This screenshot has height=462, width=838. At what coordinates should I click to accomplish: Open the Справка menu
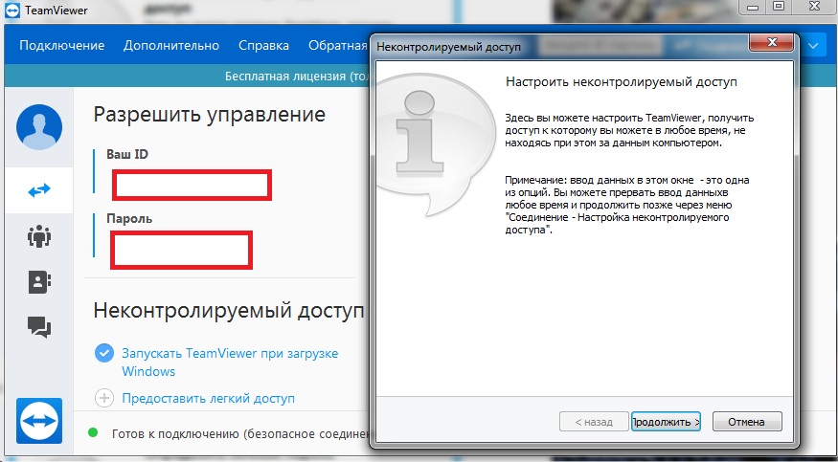(264, 45)
